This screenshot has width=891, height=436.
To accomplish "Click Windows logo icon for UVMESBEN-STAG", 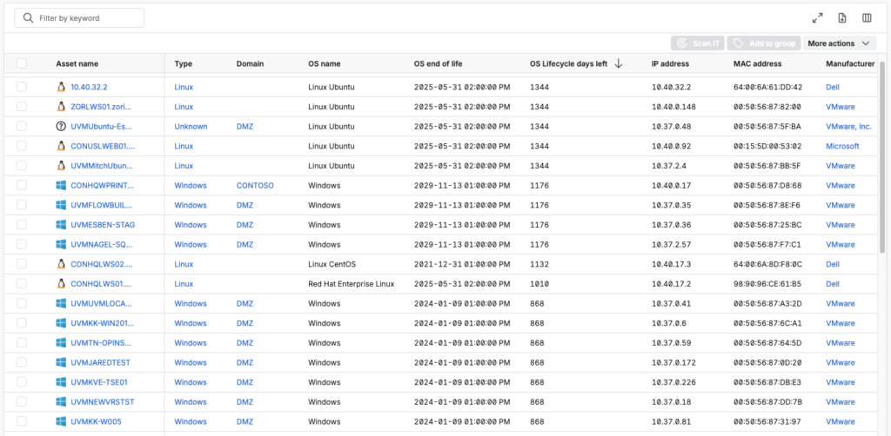I will [x=61, y=225].
